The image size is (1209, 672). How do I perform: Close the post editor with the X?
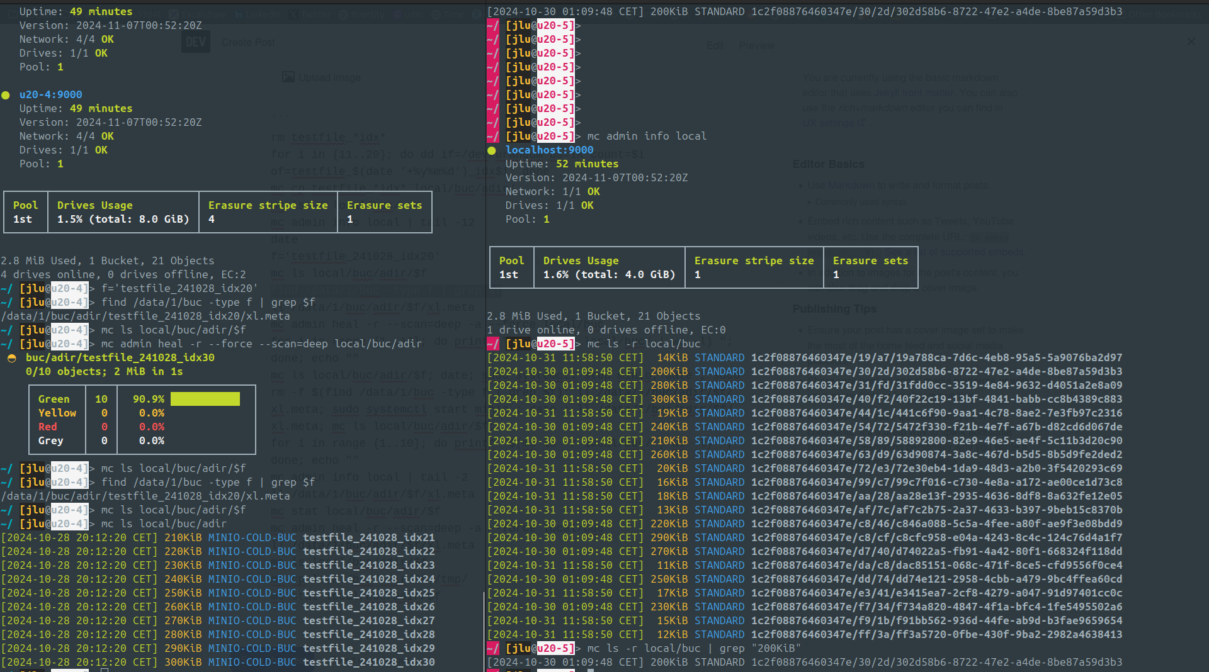pos(1191,42)
